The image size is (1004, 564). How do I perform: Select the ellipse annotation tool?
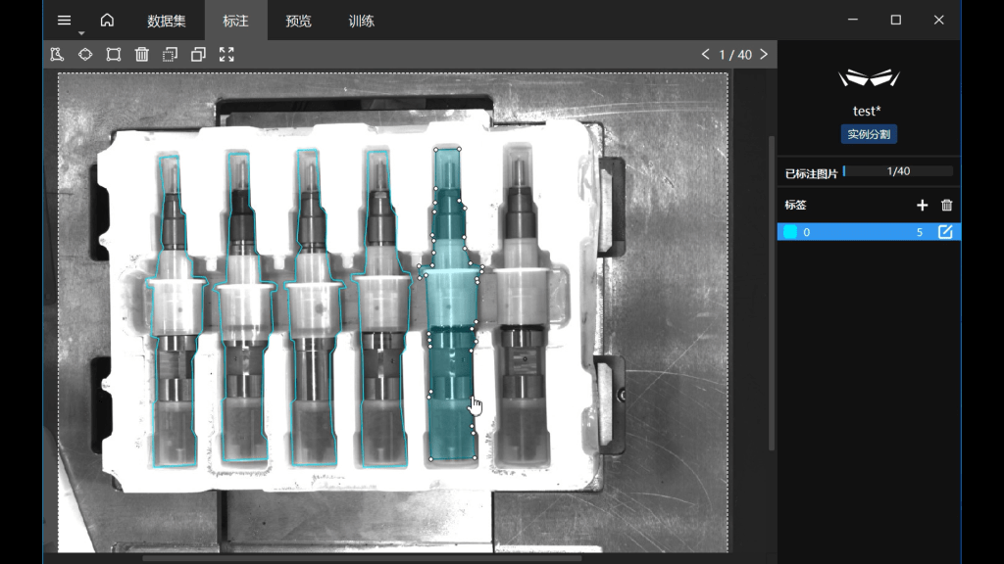click(x=85, y=55)
